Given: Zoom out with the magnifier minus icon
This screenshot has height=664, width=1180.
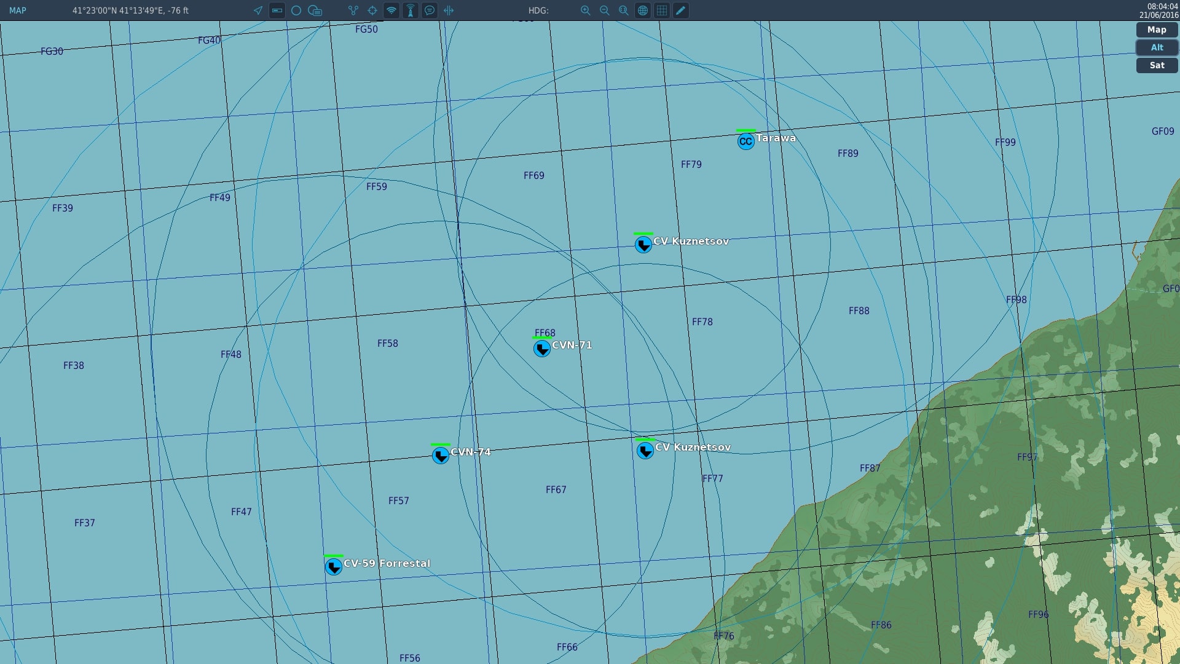Looking at the screenshot, I should pyautogui.click(x=605, y=10).
